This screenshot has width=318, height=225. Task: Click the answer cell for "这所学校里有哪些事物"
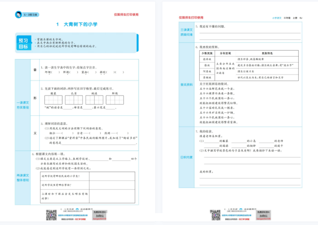tap(112, 185)
